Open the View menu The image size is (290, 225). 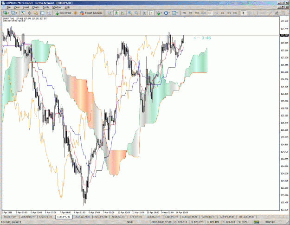pos(16,7)
